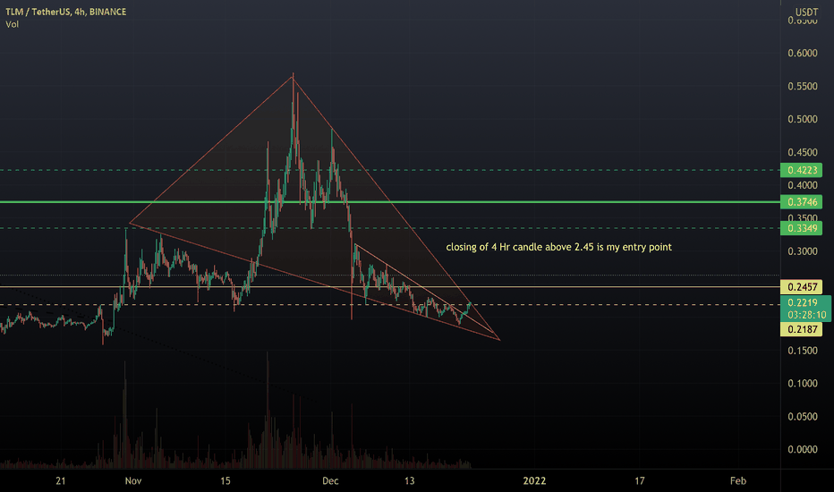Click the USDT currency label
834x492 pixels.
(x=806, y=12)
